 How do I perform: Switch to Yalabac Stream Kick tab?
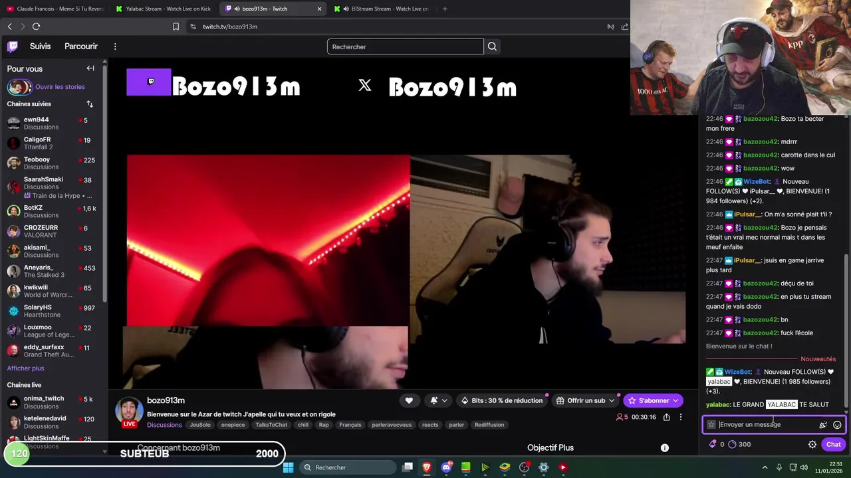pyautogui.click(x=164, y=9)
